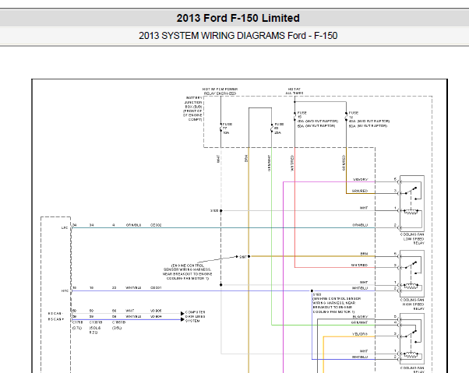This screenshot has height=373, width=469.
Task: Click the VIO/GRY label at low speed relay pin 5
Action: (x=361, y=180)
